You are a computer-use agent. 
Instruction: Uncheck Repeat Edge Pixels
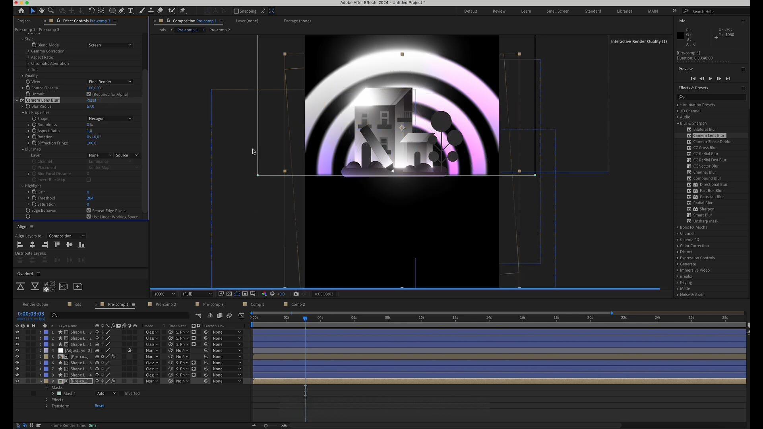click(x=89, y=211)
